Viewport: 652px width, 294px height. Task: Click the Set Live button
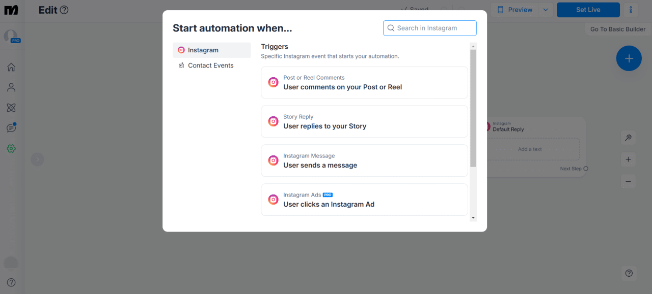point(588,9)
